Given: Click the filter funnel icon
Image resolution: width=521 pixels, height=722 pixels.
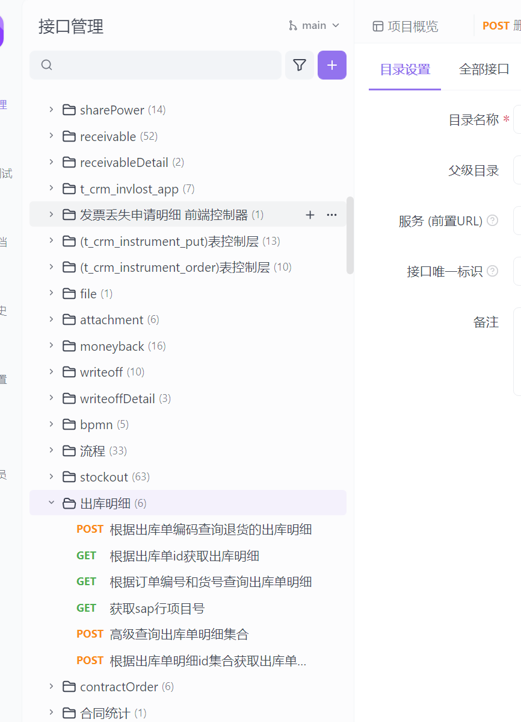Looking at the screenshot, I should pos(299,65).
